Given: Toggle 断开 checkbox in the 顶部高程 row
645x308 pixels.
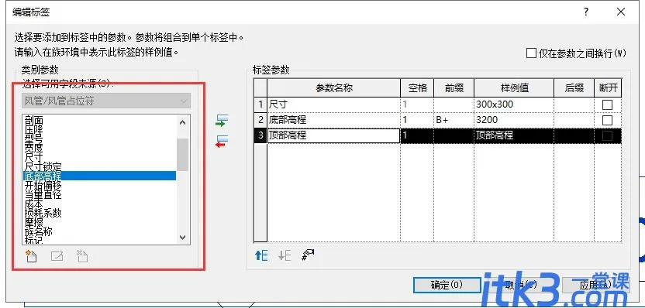Looking at the screenshot, I should click(x=607, y=136).
